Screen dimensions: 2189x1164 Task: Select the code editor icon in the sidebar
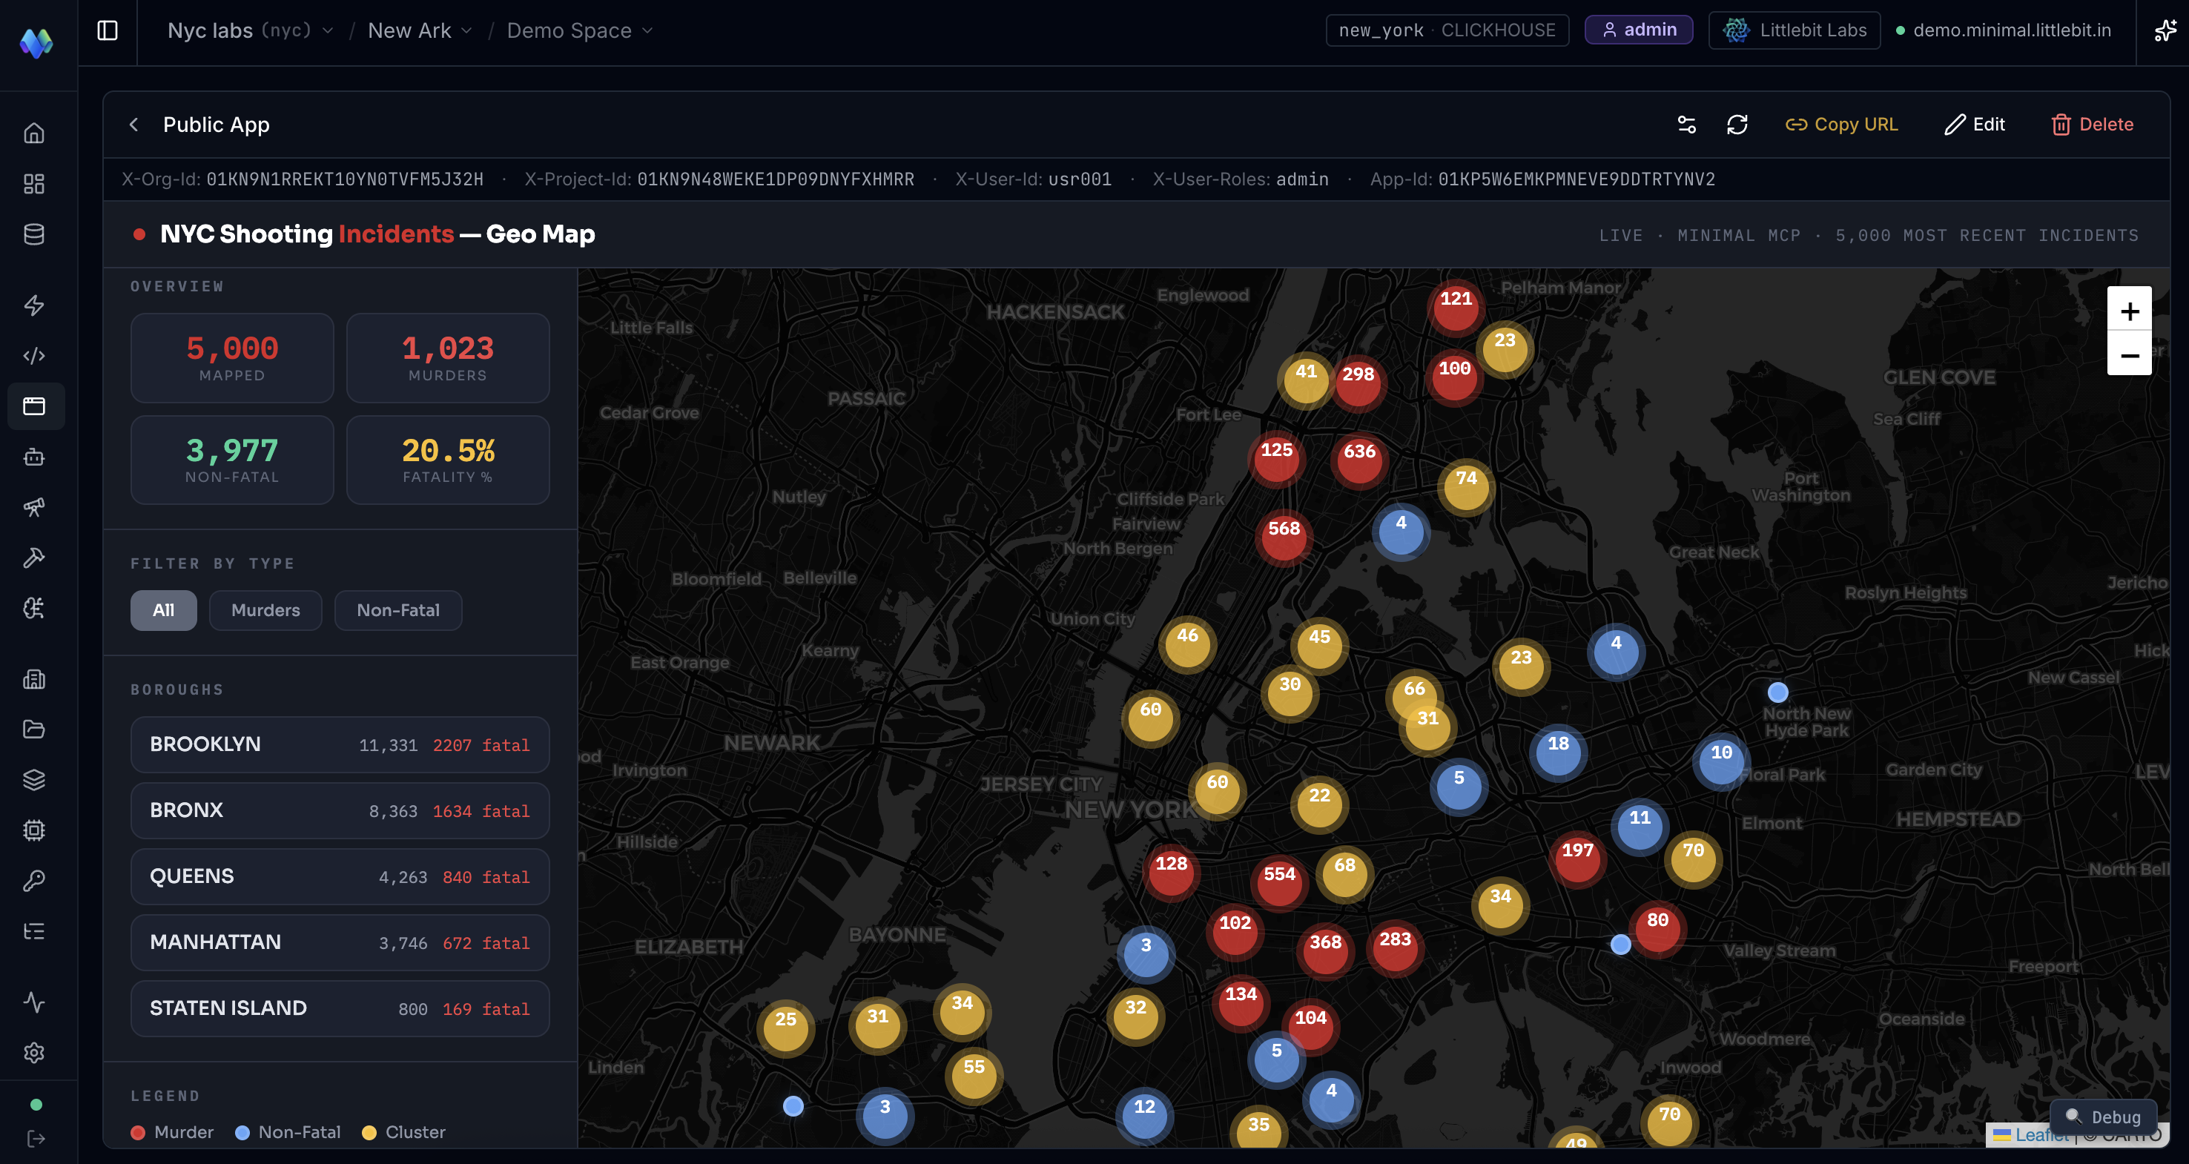[x=35, y=355]
